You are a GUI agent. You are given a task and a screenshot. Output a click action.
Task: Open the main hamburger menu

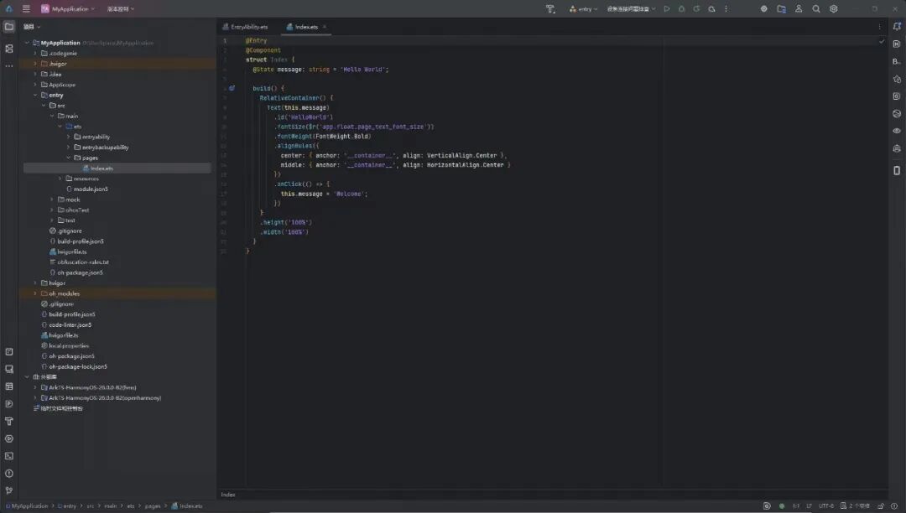pos(26,8)
